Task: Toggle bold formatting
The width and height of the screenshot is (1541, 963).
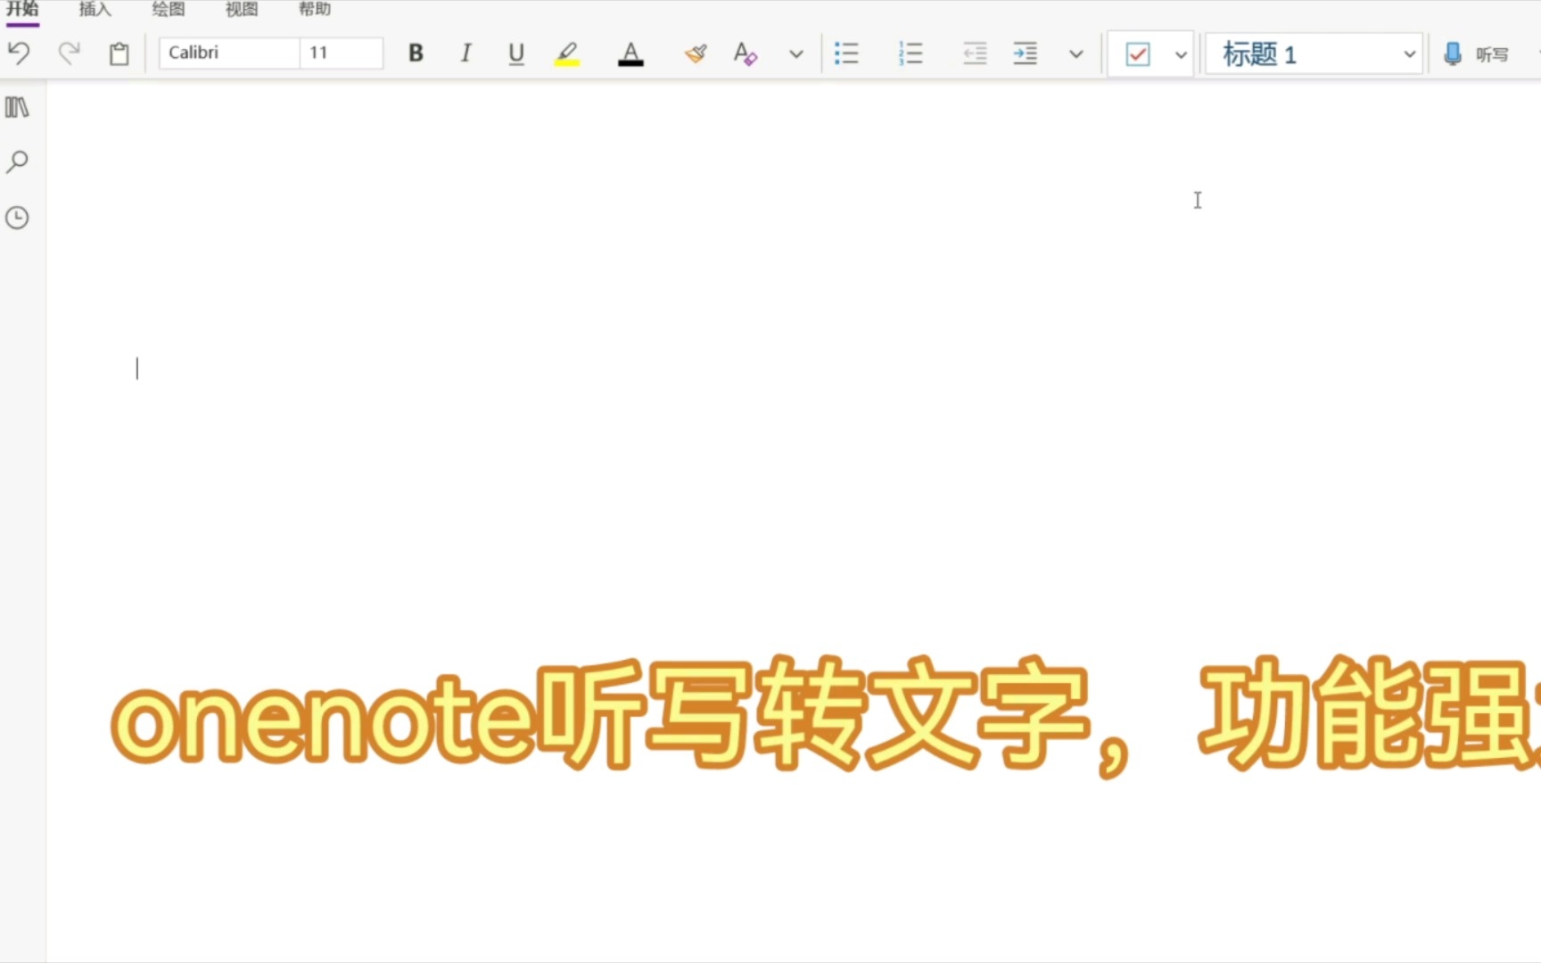Action: click(x=416, y=53)
